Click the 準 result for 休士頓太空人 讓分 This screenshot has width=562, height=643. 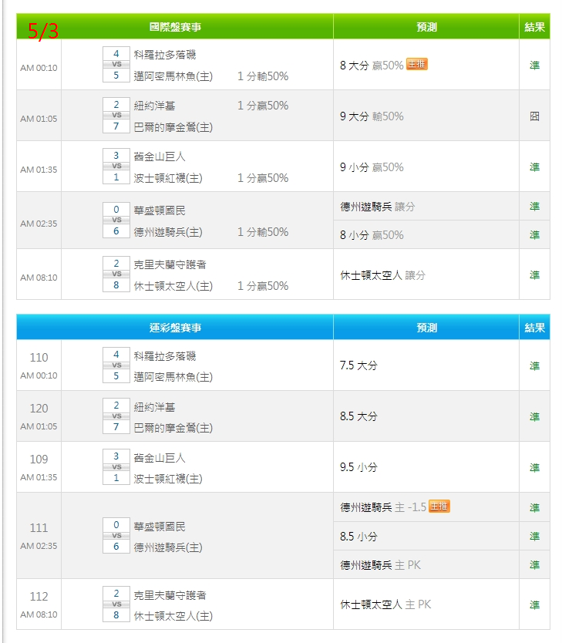pyautogui.click(x=534, y=274)
